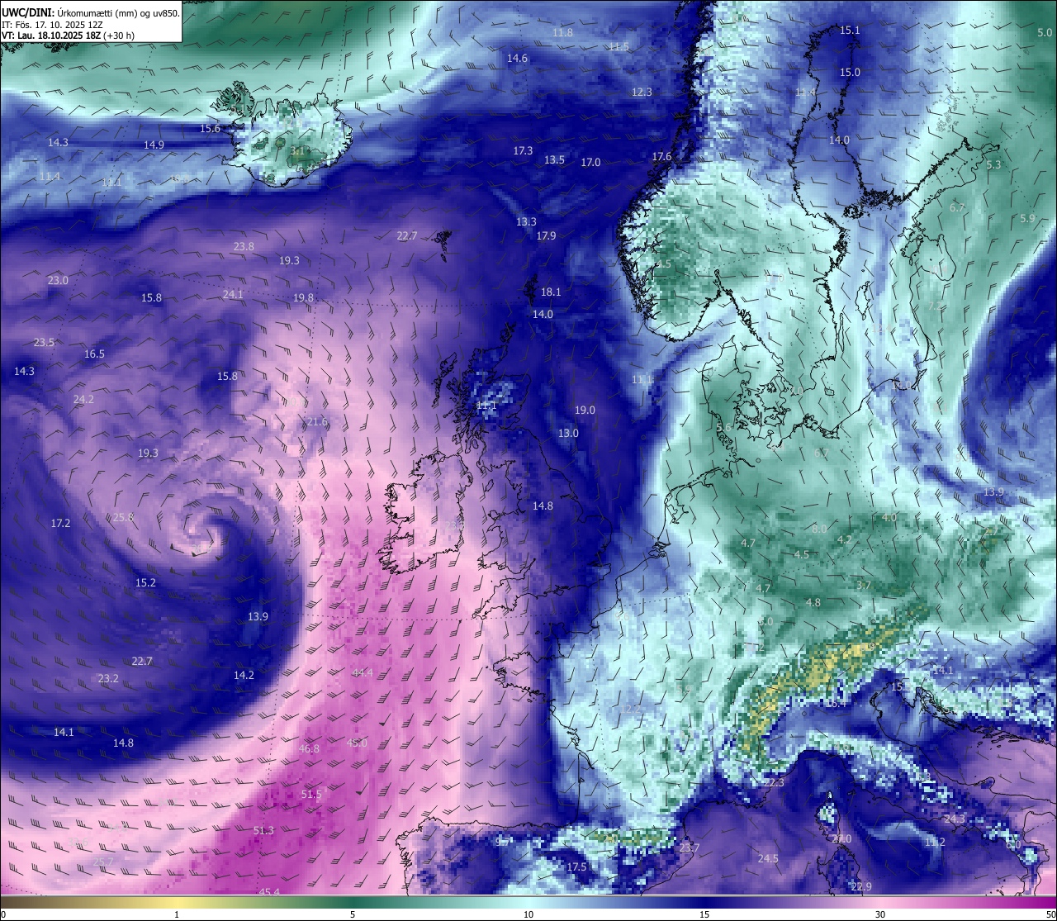
Task: Click the color scale tick labeled 30
Action: point(880,914)
